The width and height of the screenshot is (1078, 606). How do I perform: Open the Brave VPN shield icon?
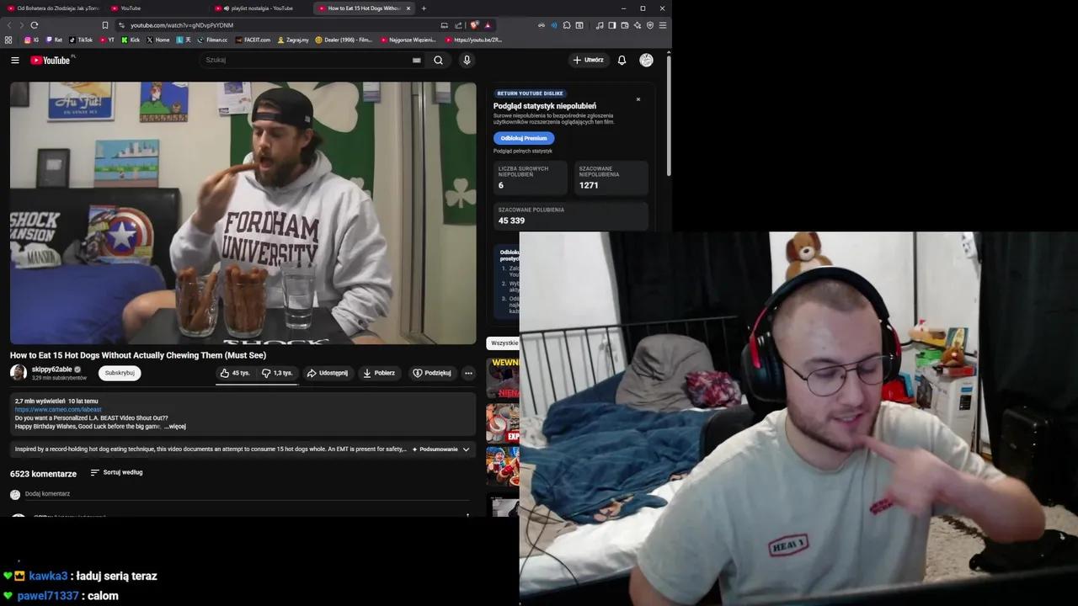tap(650, 25)
